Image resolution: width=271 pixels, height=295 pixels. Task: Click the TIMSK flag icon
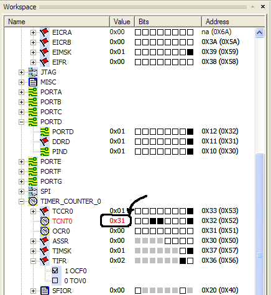pos(45,251)
